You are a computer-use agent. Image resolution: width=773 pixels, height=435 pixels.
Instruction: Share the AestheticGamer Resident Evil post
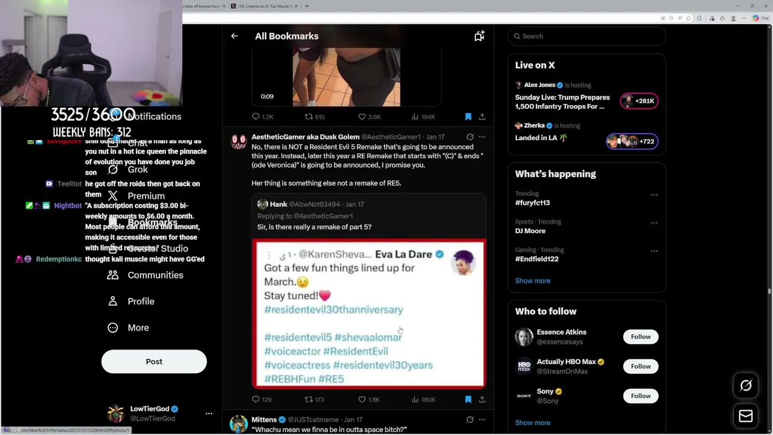tap(482, 399)
